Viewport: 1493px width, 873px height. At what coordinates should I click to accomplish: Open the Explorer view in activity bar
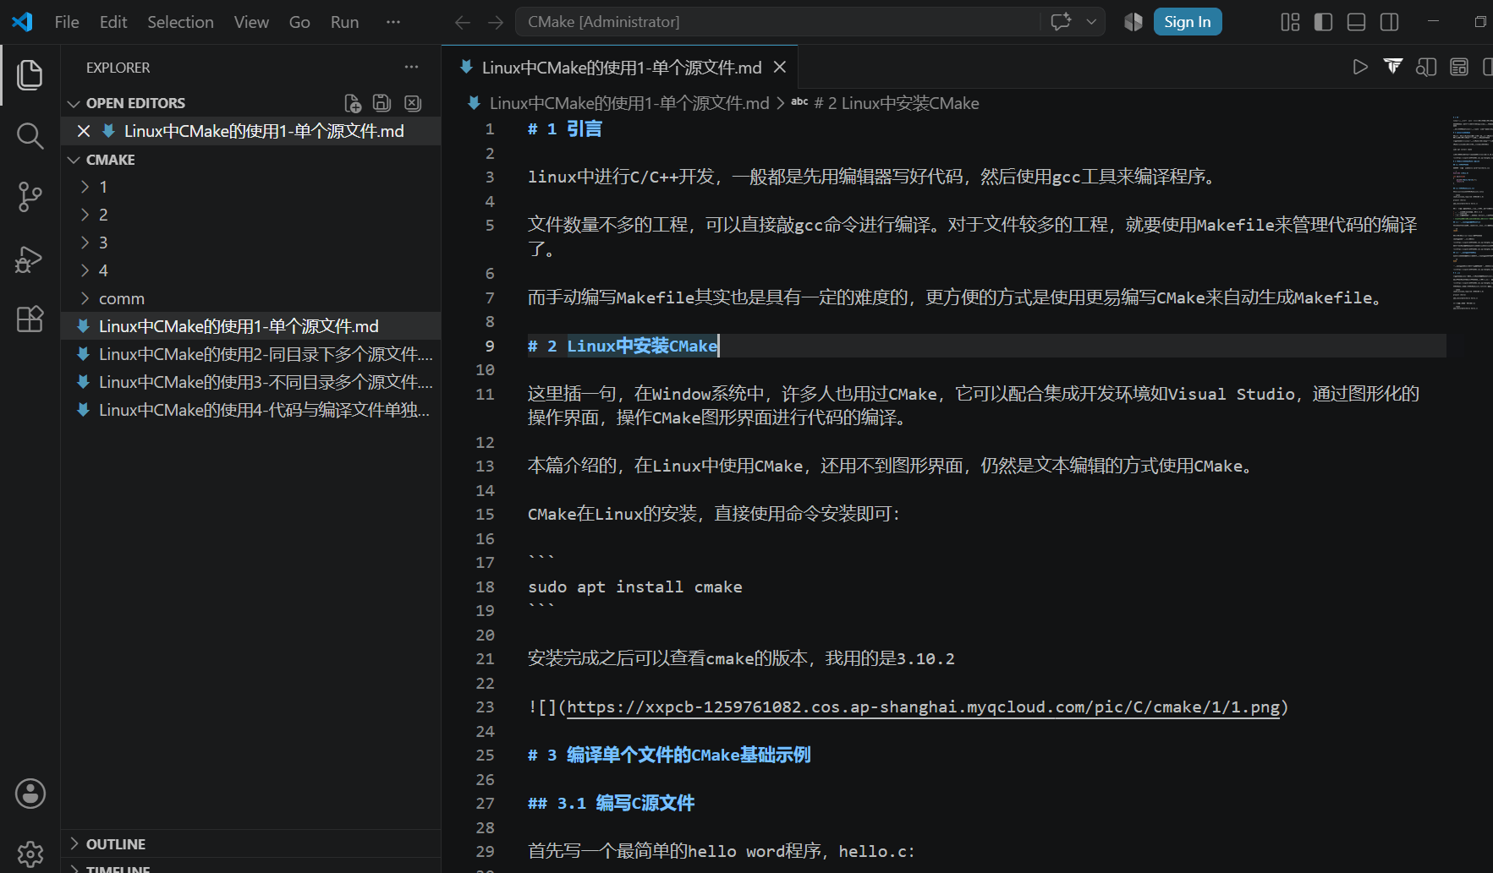point(30,75)
